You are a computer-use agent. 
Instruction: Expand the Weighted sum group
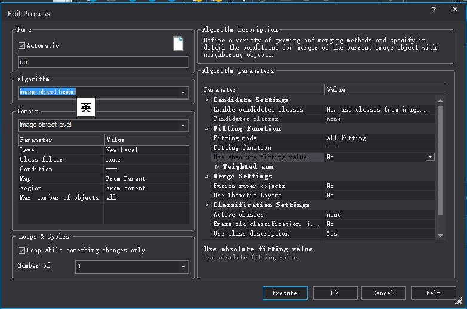coord(216,167)
